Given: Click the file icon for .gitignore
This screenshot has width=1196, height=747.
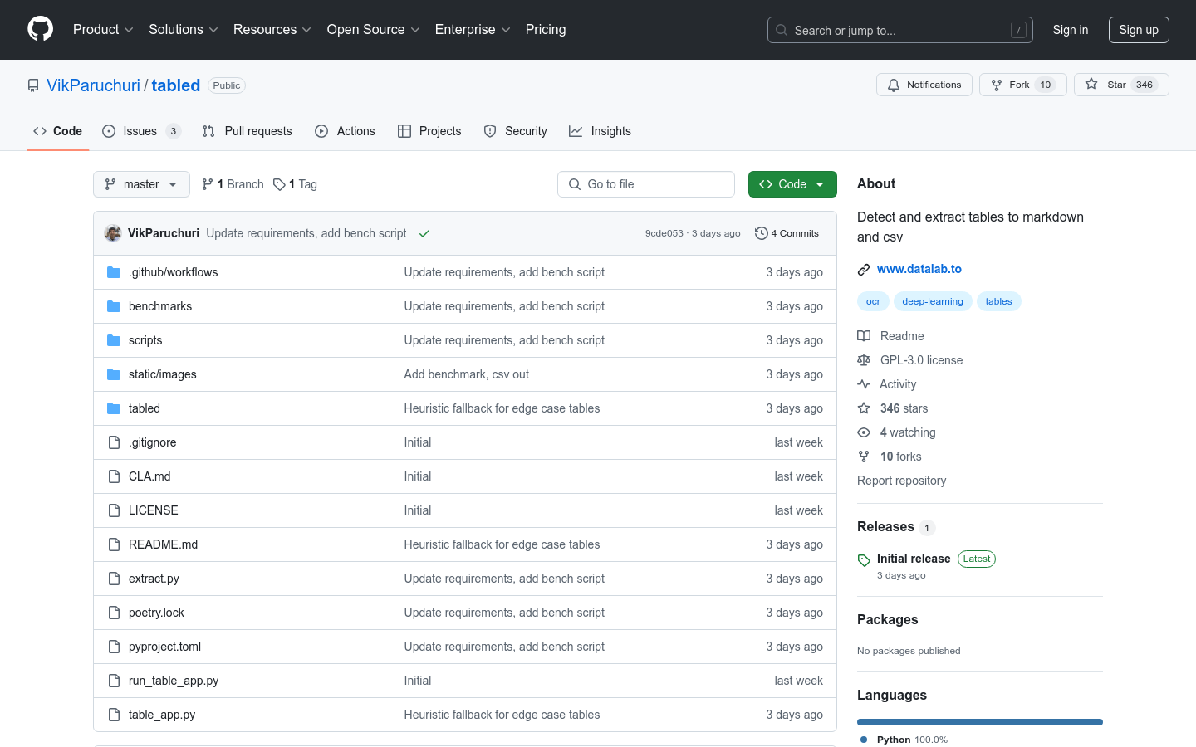Looking at the screenshot, I should coord(114,442).
